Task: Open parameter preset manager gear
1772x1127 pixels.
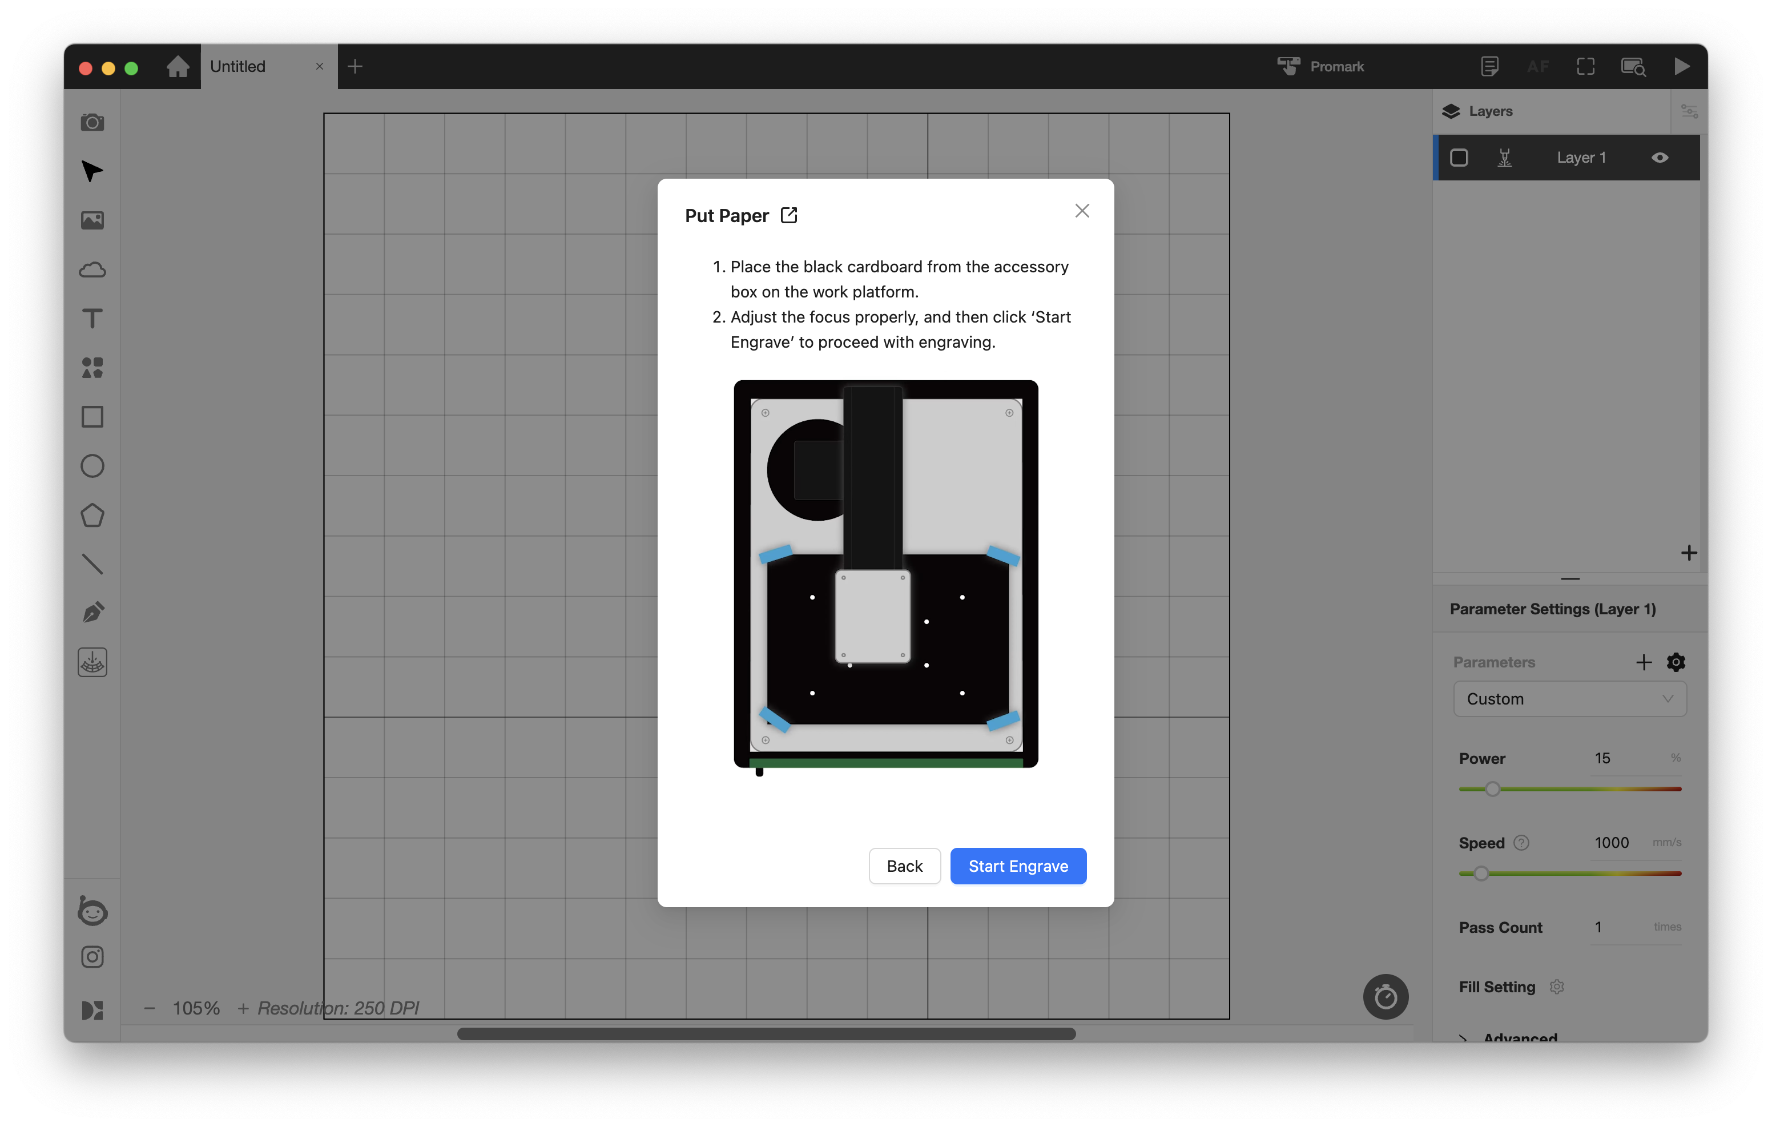Action: pyautogui.click(x=1676, y=662)
